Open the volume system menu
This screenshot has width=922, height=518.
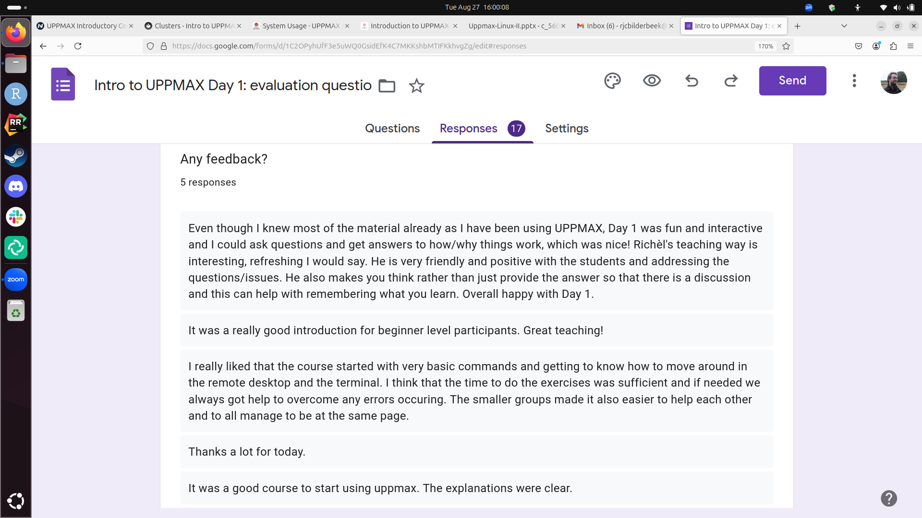(897, 7)
